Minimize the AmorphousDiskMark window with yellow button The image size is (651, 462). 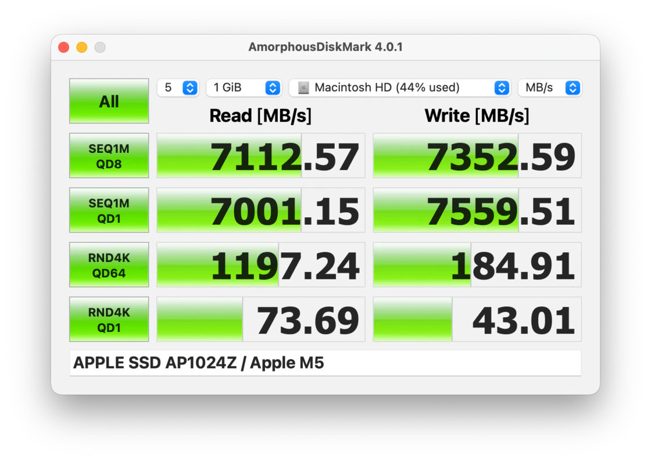click(x=82, y=47)
